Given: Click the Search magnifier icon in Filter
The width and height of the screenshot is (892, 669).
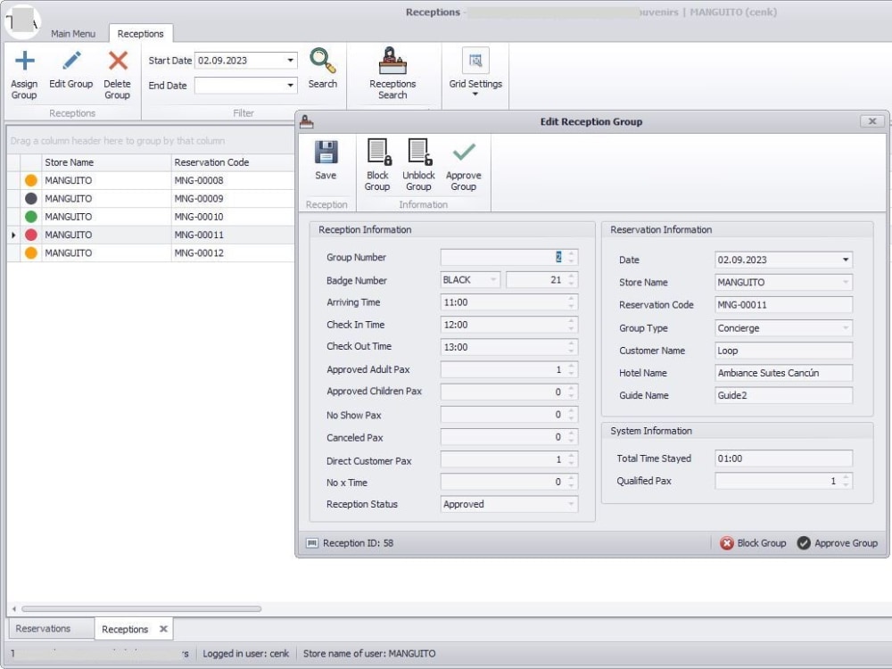Looking at the screenshot, I should click(323, 61).
